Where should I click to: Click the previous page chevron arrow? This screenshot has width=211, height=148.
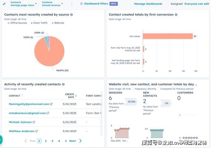[26, 141]
